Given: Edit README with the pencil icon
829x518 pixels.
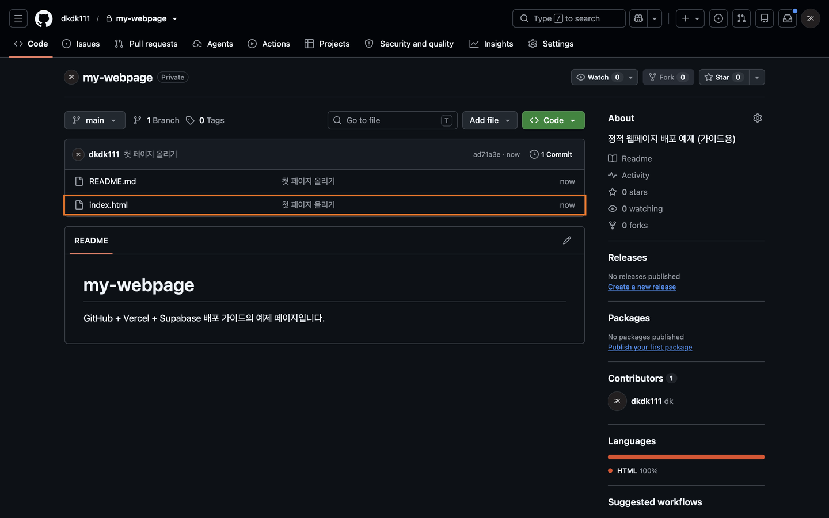Looking at the screenshot, I should point(567,241).
